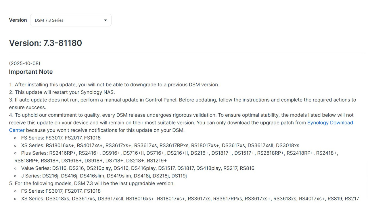368x203 pixels.
Task: Click the Value Series model list text
Action: [153, 168]
